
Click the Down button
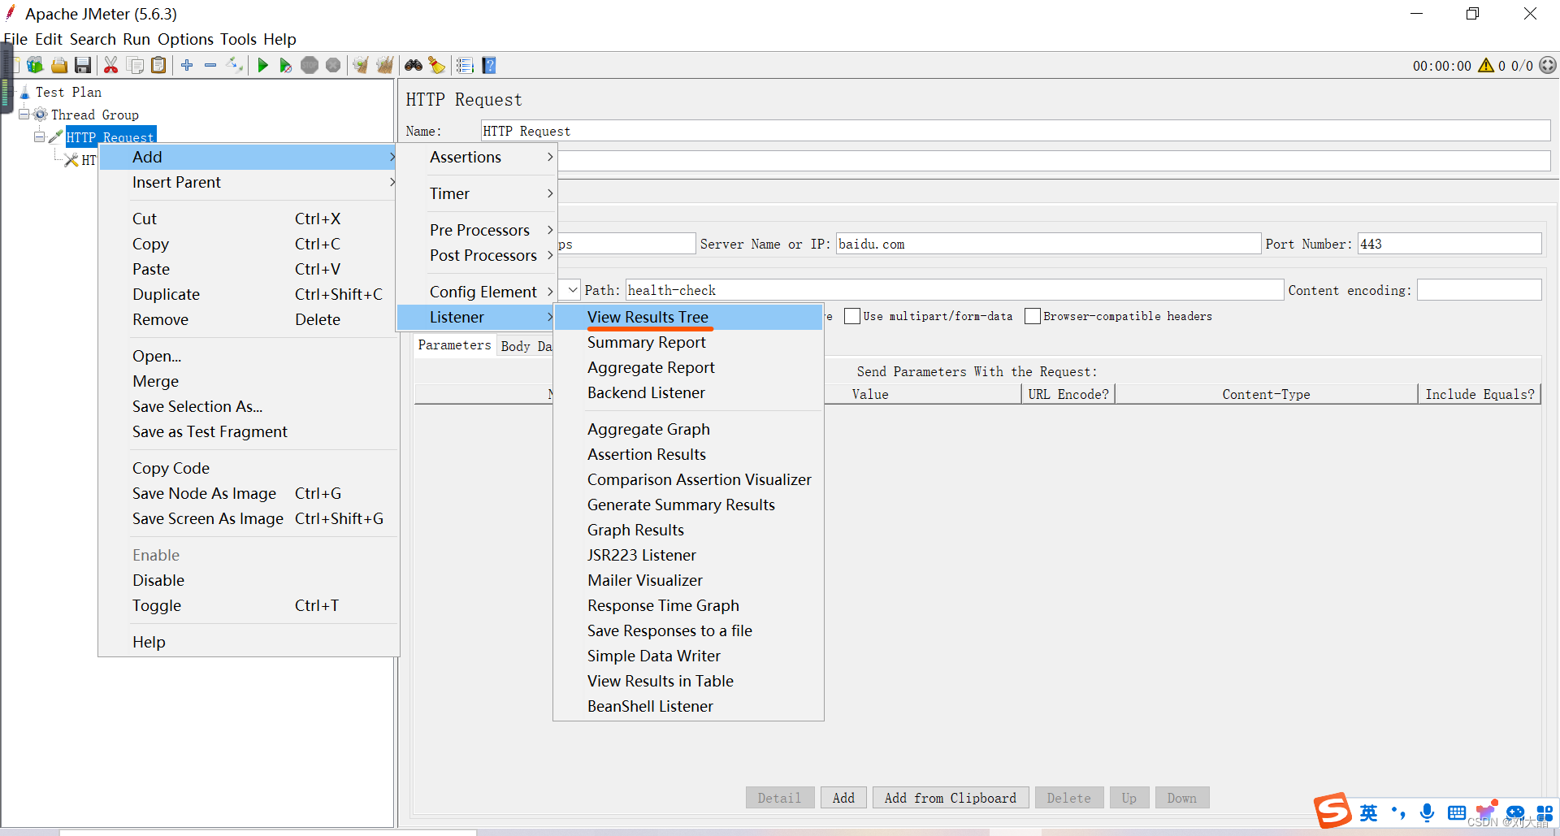pyautogui.click(x=1182, y=798)
